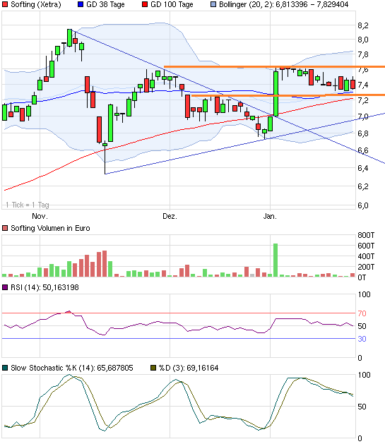385x444 pixels.
Task: Click the tallest green volume bar in January
Action: pos(276,260)
